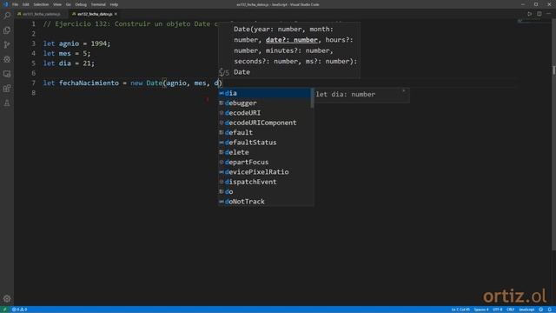Viewport: 556px width, 313px height.
Task: Click the remote indicator in the status bar corner
Action: point(4,310)
